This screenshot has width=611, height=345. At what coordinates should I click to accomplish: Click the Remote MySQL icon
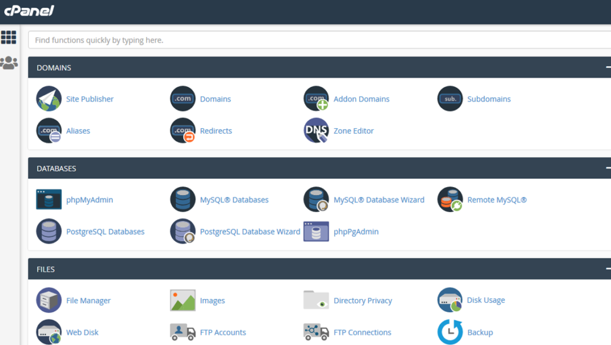(450, 199)
